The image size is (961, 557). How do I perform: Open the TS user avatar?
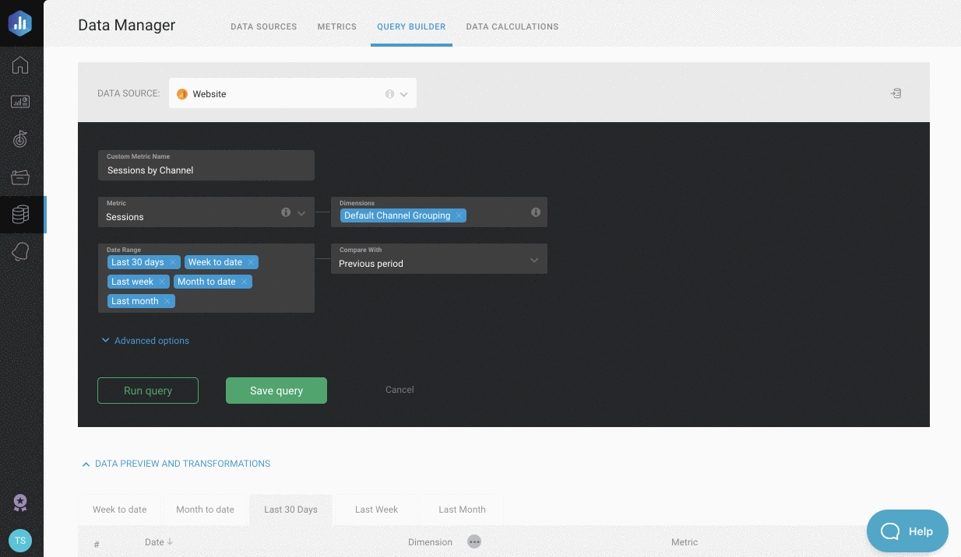21,541
